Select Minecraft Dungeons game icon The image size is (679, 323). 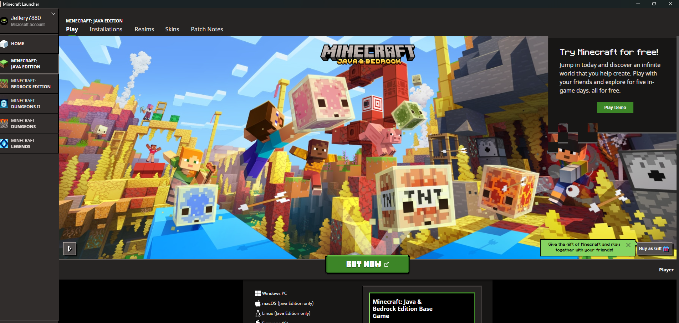point(4,124)
